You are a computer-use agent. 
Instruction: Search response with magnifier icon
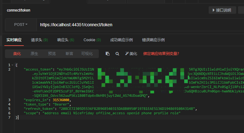point(117,54)
